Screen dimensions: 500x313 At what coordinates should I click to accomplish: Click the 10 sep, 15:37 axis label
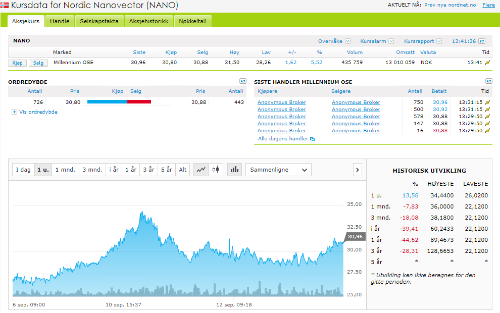[x=123, y=305]
